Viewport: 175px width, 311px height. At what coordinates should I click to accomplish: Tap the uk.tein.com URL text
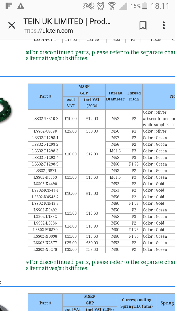[48, 31]
